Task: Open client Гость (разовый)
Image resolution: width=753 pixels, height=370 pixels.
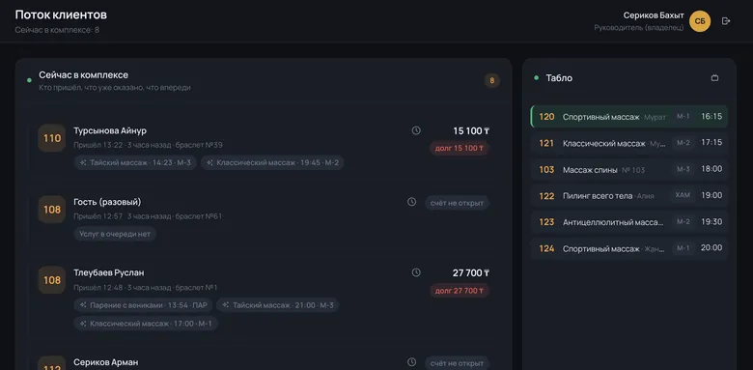Action: pyautogui.click(x=107, y=202)
